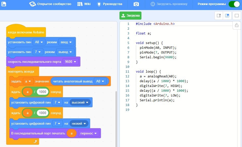Open the ввод mode dropdown
Image resolution: width=242 pixels, height=147 pixels.
(66, 42)
